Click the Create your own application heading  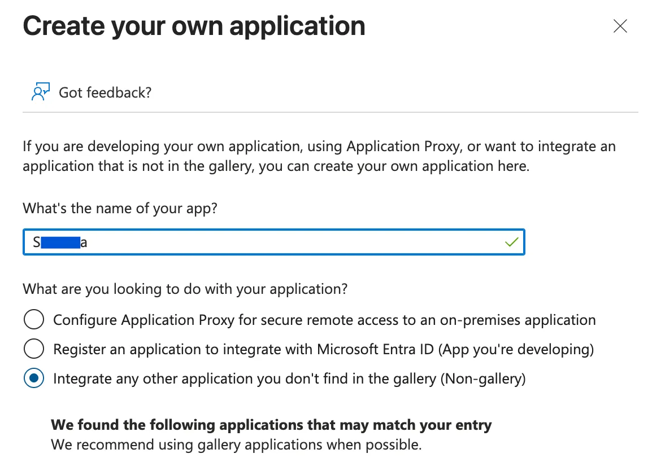[194, 26]
